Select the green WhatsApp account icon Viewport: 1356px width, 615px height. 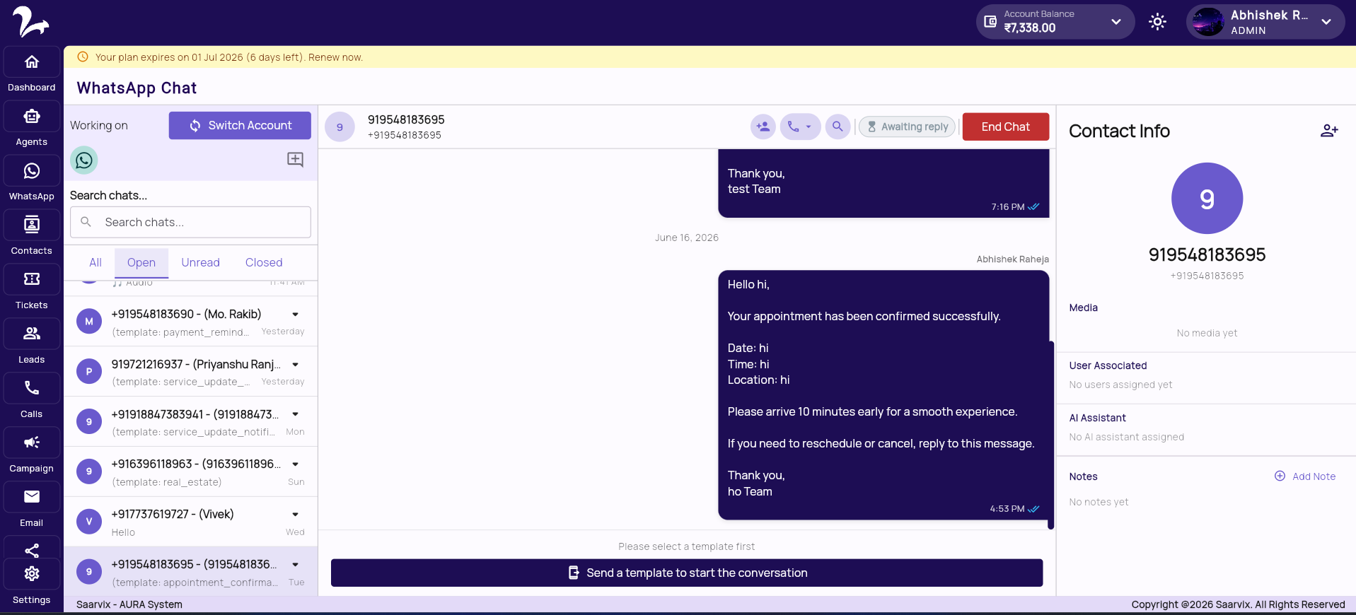(84, 160)
